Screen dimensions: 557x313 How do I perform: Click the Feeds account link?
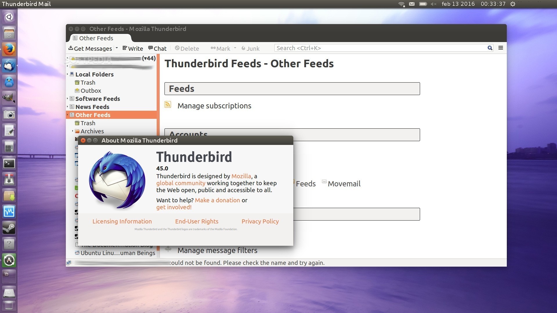[x=306, y=184]
